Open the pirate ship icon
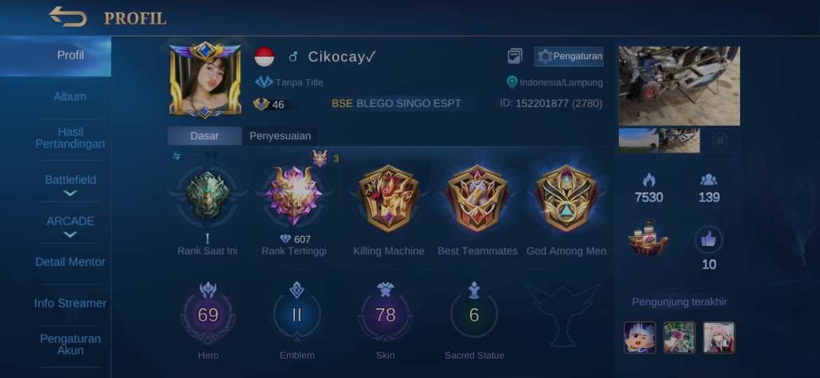This screenshot has width=820, height=378. 648,237
